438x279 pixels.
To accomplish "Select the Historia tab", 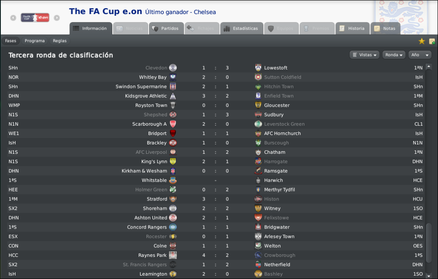I will (352, 29).
